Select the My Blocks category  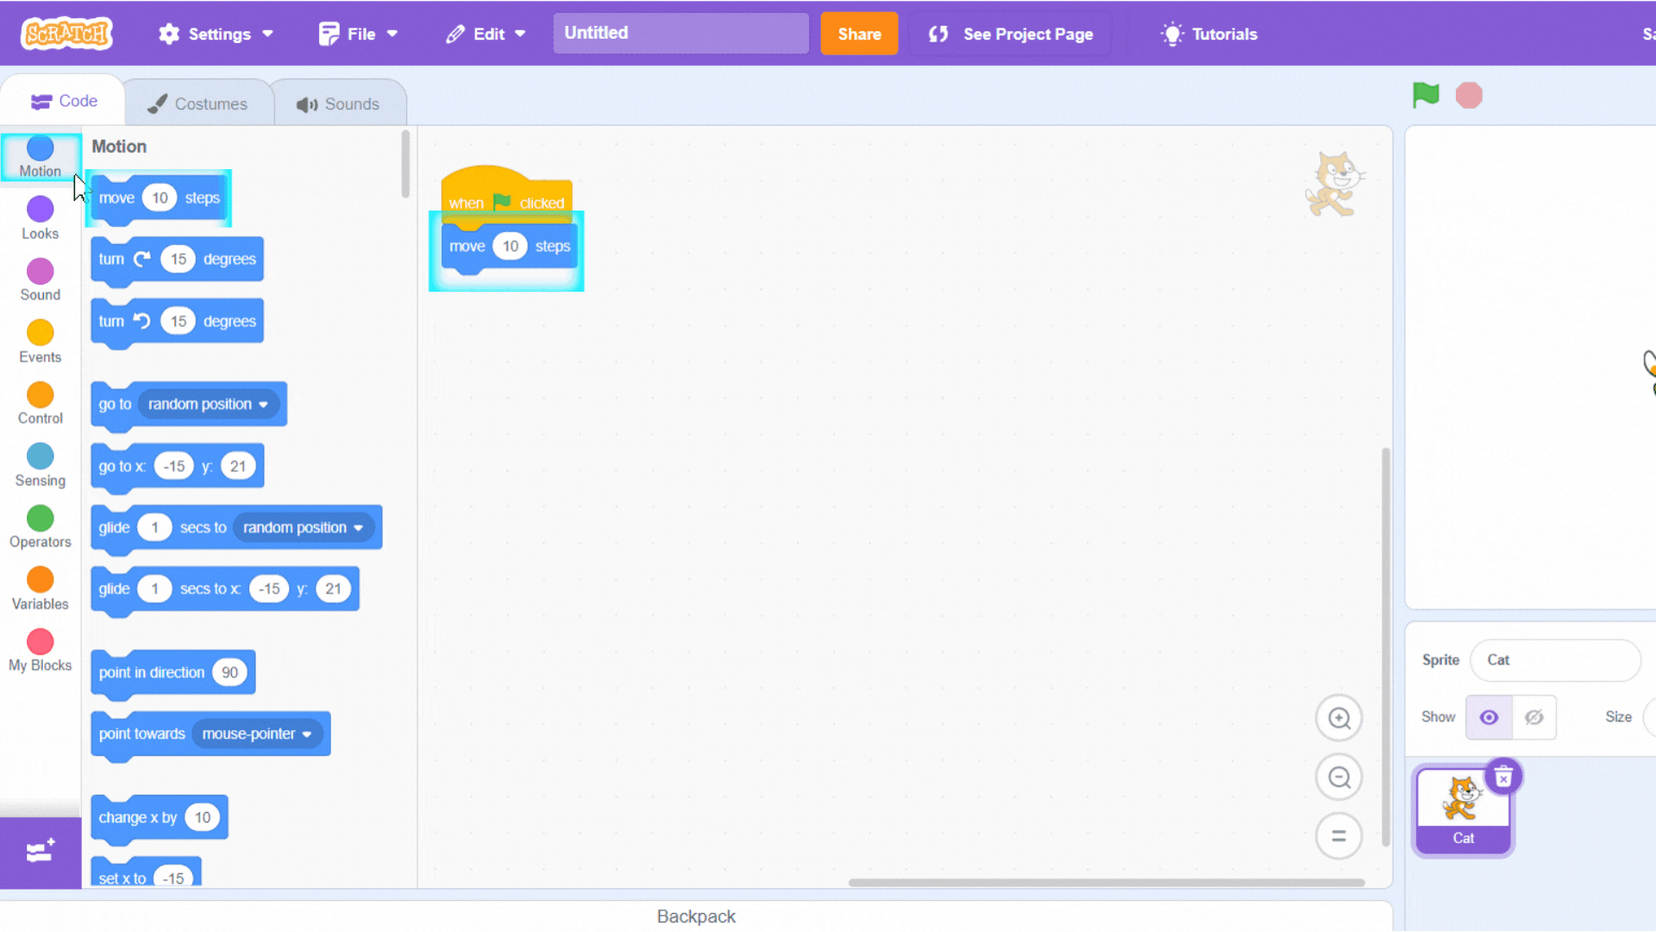point(40,650)
